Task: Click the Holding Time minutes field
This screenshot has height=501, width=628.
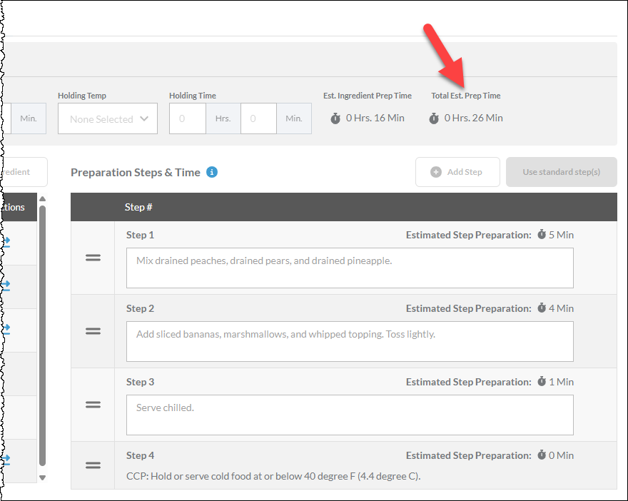Action: (x=258, y=118)
